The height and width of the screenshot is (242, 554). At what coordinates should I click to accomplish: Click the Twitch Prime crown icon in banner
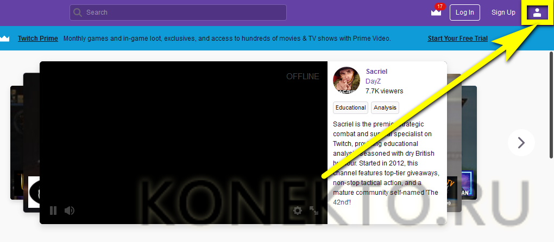4,39
